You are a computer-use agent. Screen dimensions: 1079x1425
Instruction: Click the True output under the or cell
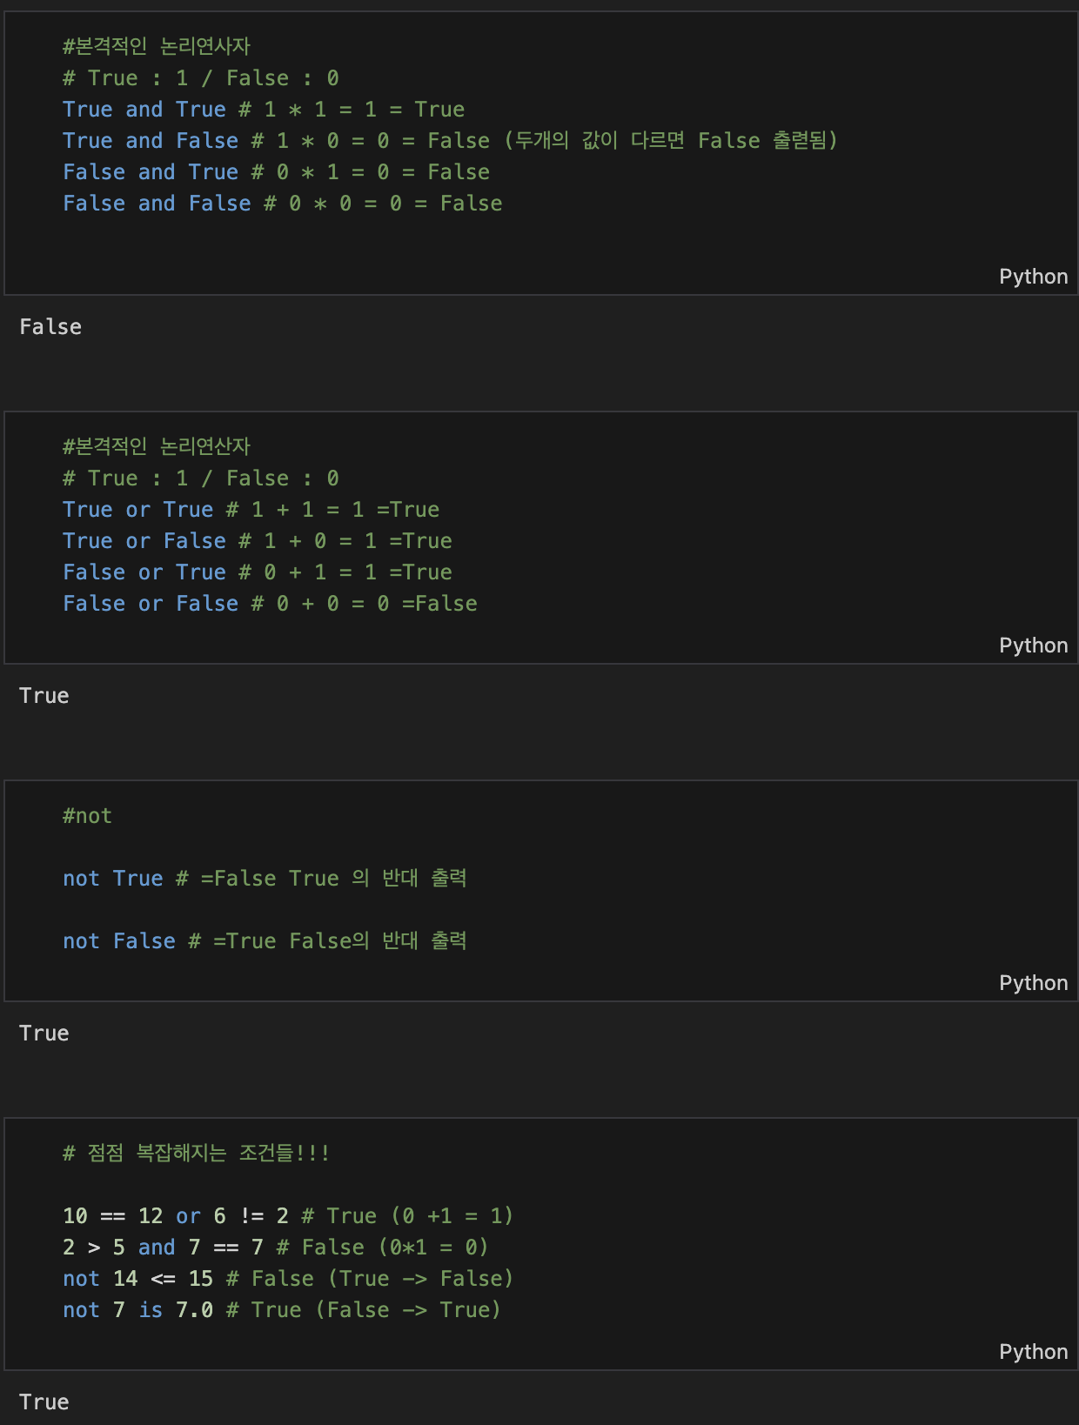pos(44,696)
